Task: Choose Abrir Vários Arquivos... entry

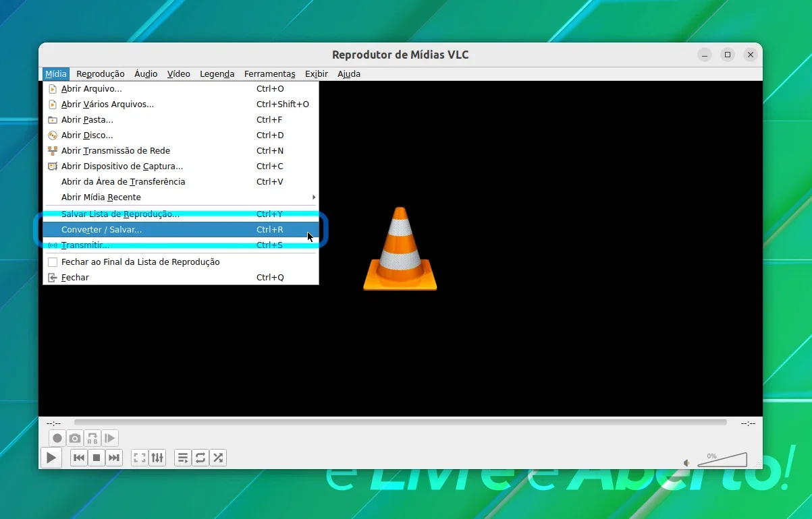Action: point(181,104)
